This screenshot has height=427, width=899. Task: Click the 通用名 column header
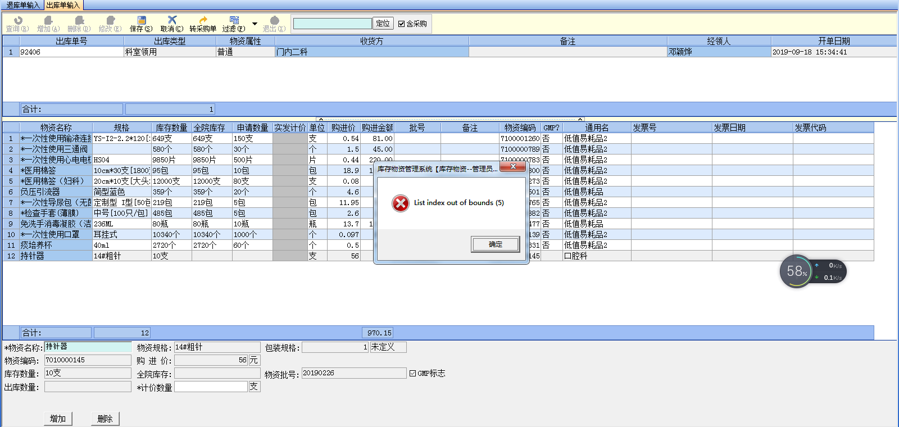[x=597, y=128]
